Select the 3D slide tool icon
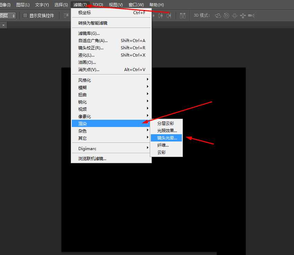The height and width of the screenshot is (255, 294). click(243, 16)
